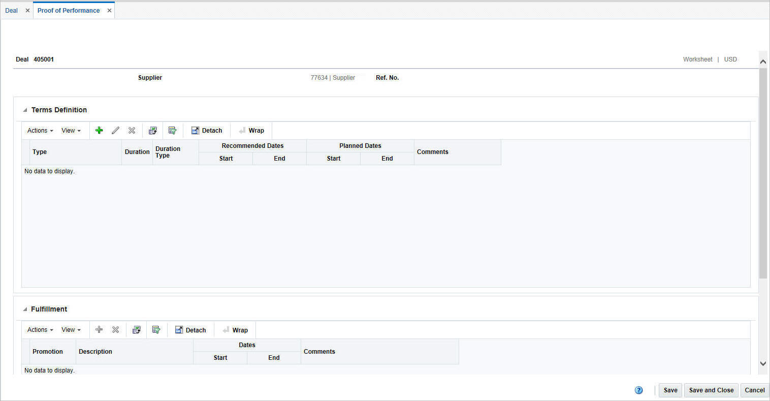Open View menu in Fulfillment toolbar
The height and width of the screenshot is (401, 770).
(x=71, y=330)
